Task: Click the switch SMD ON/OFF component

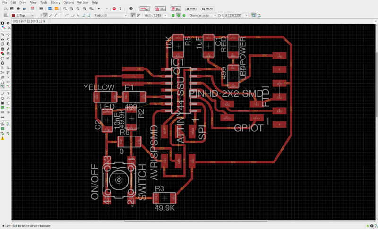Action: pos(119,180)
